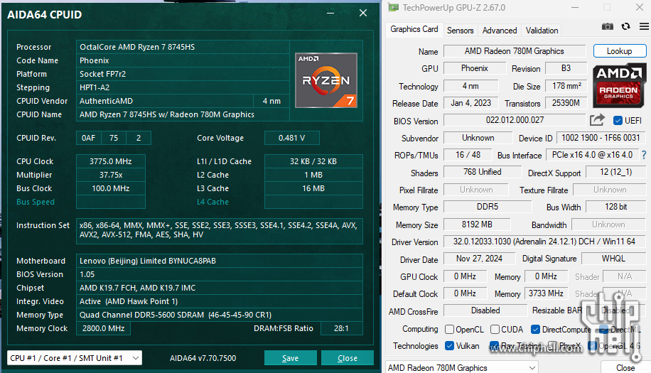Image resolution: width=651 pixels, height=373 pixels.
Task: Click the Device ID '1002 1900 - 1F66 0031' field
Action: pos(601,138)
